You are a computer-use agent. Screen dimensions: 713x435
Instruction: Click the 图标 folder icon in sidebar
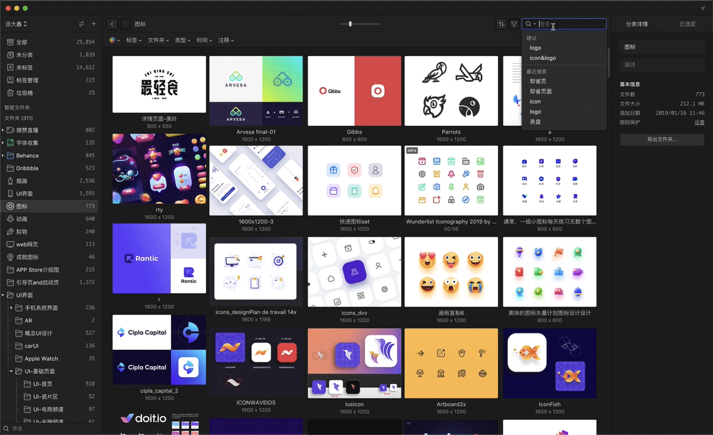click(10, 206)
